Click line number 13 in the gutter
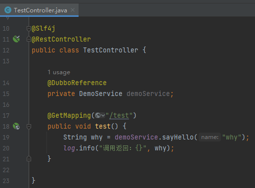255x188 pixels. point(6,61)
